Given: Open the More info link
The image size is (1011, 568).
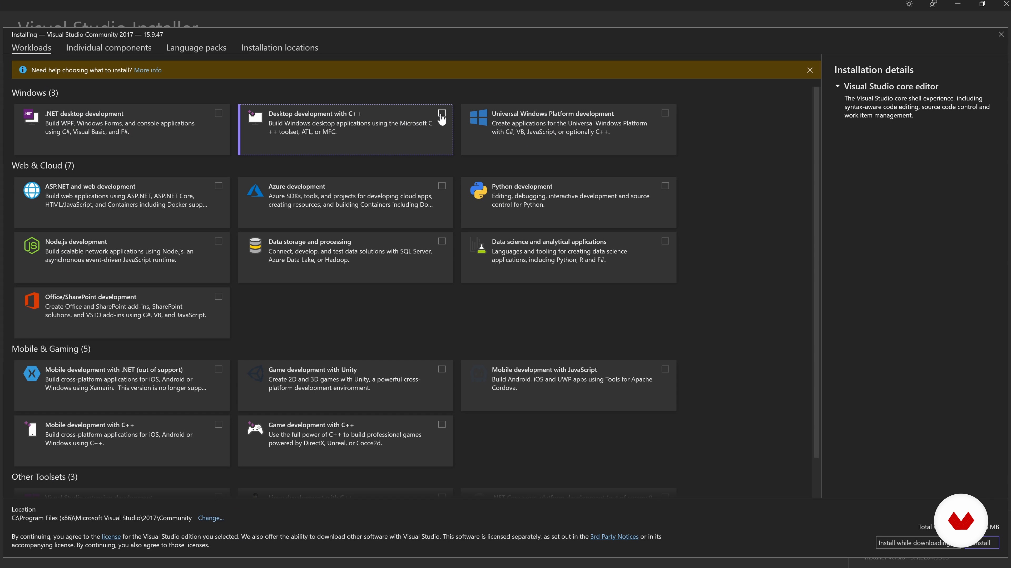Looking at the screenshot, I should 147,70.
